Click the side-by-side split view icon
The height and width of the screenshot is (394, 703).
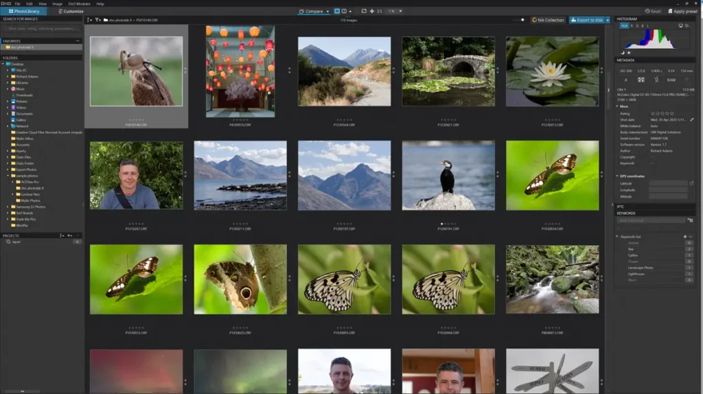point(344,11)
